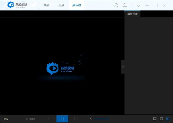Pause playback with the blue pause button
Screen dimensions: 173x123
62,119
